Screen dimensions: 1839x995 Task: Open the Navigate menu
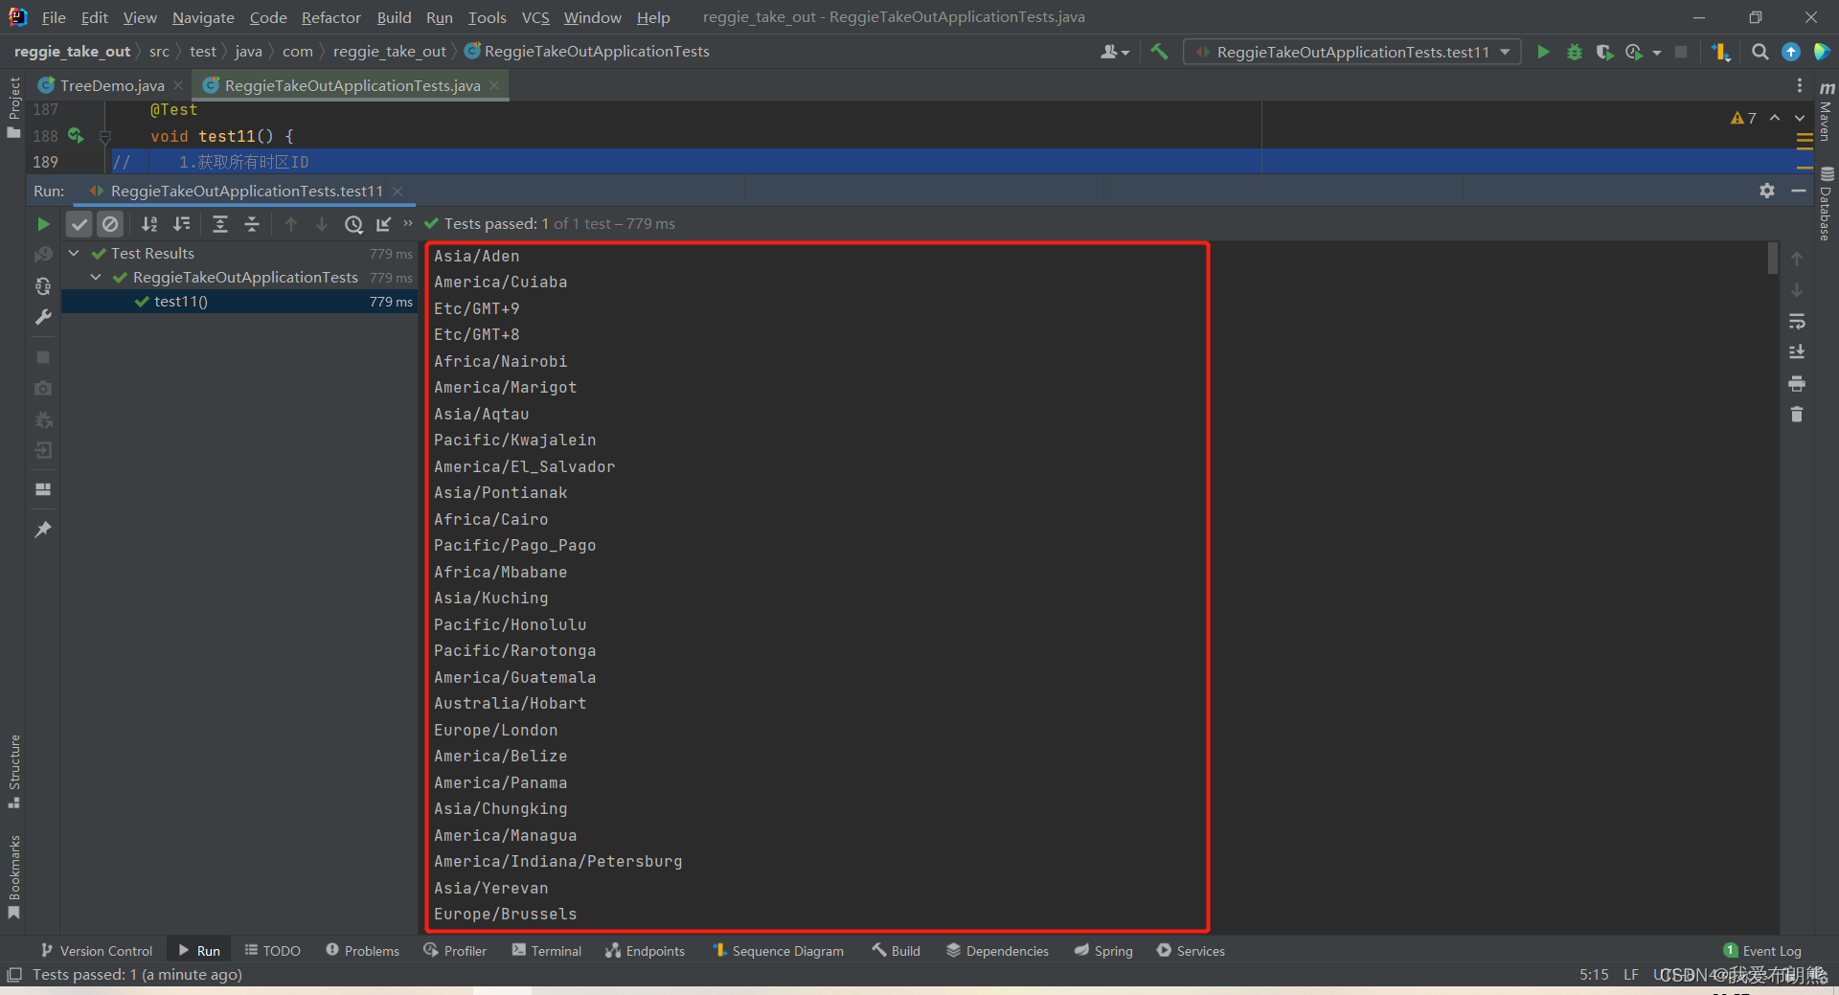(203, 17)
